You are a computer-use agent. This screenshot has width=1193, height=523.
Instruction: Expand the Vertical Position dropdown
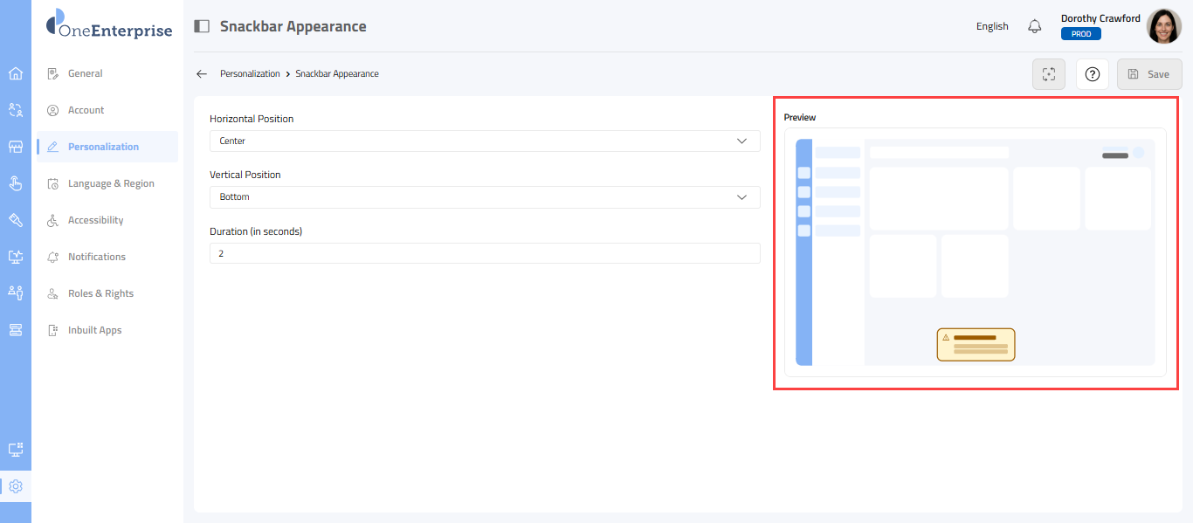point(485,197)
